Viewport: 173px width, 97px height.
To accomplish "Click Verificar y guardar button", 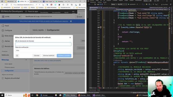I will click(x=64, y=56).
